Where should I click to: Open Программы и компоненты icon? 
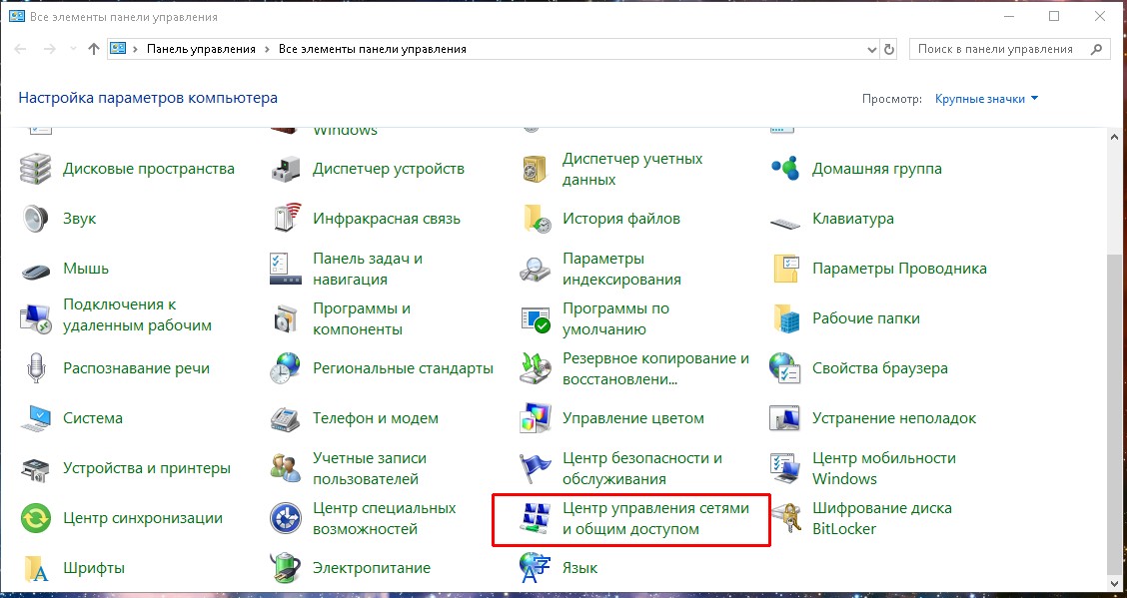(286, 318)
